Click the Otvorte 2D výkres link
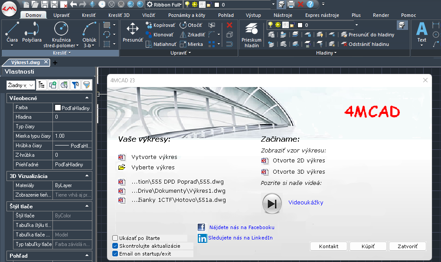Screen dimensions: 441x262 pos(299,160)
